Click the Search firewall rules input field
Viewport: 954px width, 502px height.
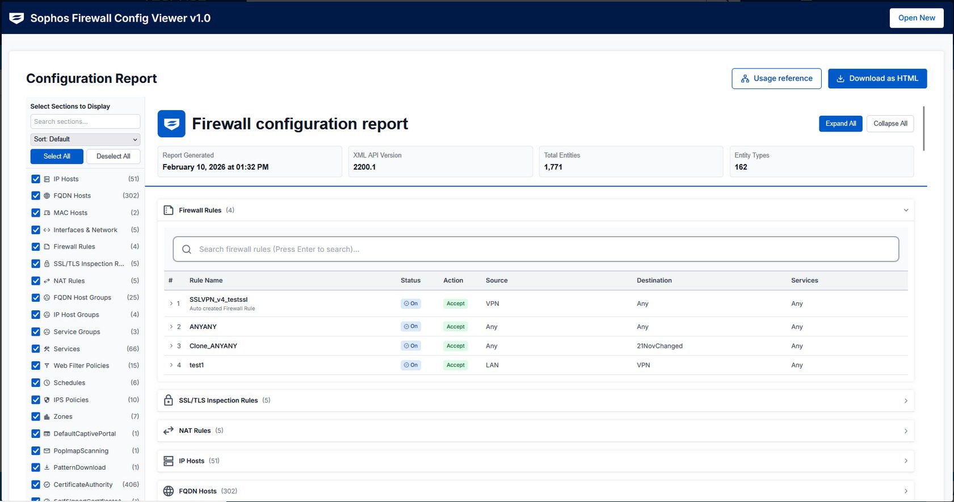pyautogui.click(x=535, y=250)
